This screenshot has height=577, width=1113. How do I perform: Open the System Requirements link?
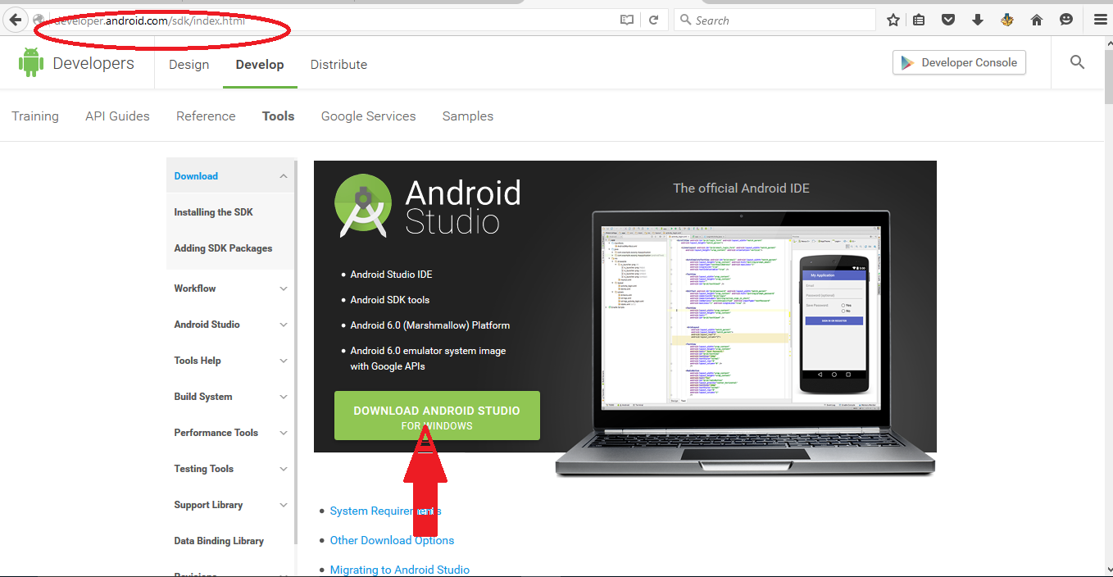coord(385,511)
